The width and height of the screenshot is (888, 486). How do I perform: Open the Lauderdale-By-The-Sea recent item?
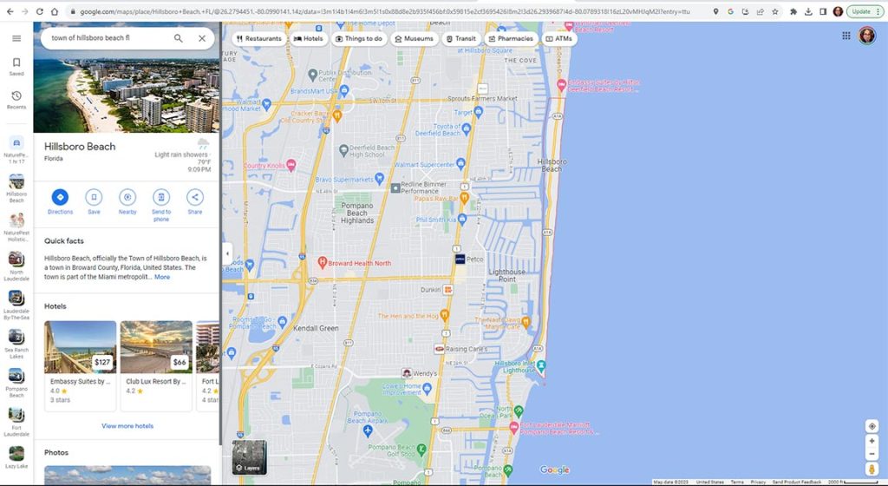(16, 305)
